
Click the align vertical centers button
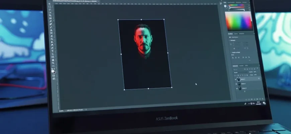(x=246, y=57)
